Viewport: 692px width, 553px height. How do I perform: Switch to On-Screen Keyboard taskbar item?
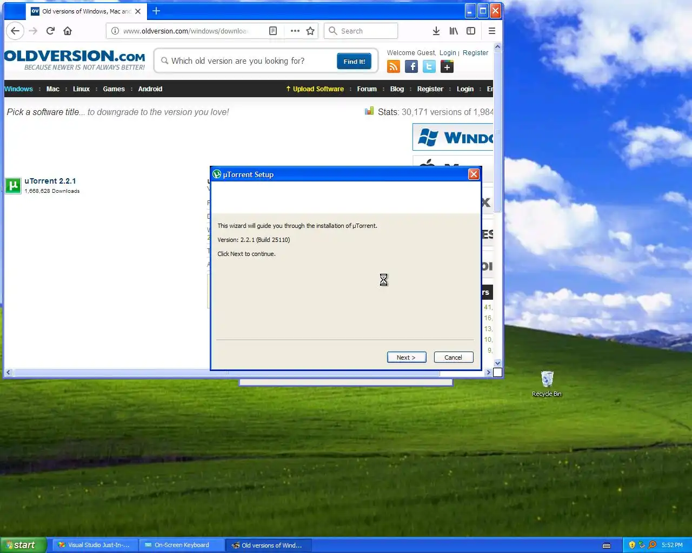[x=182, y=545]
